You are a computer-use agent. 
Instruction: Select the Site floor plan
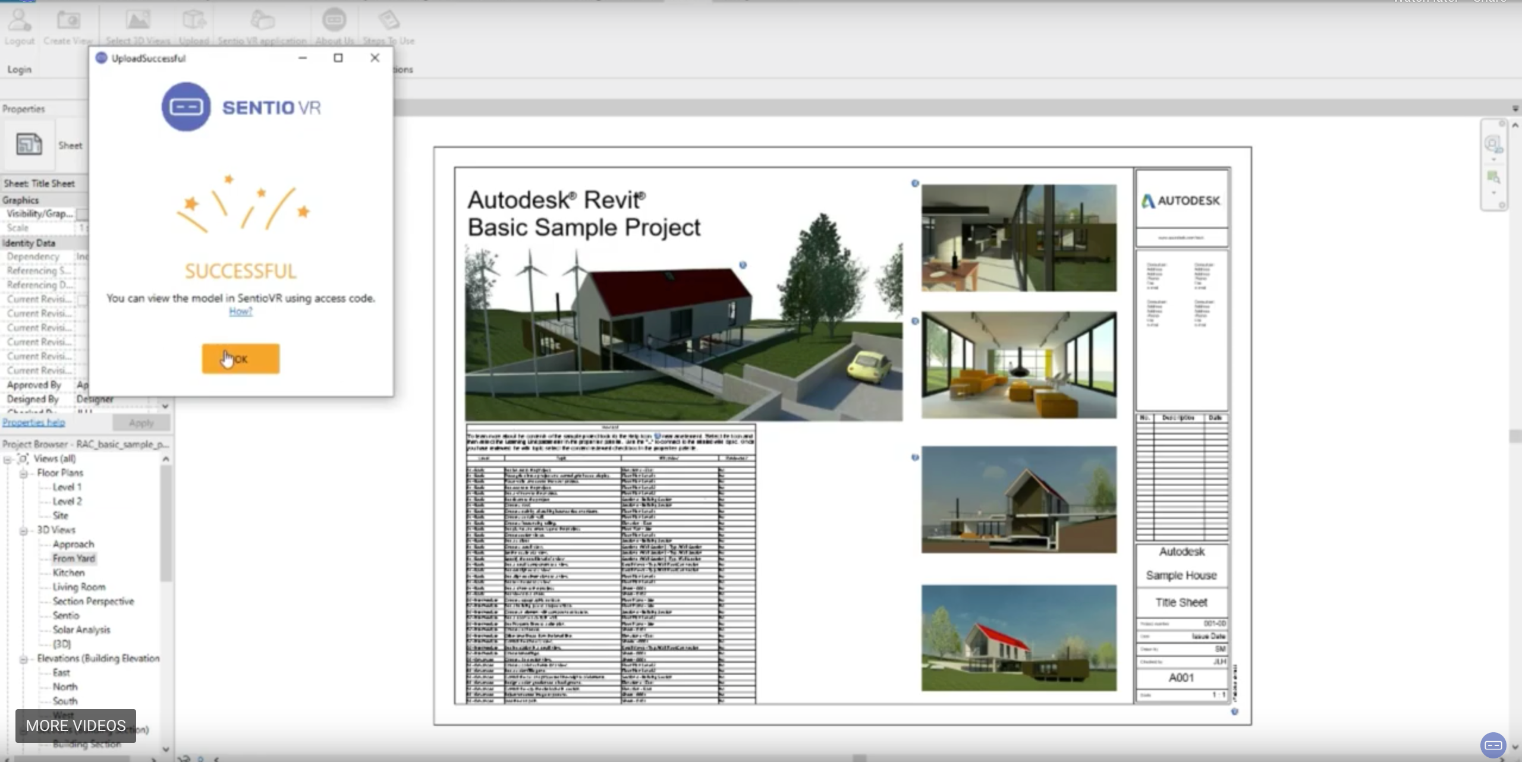60,516
